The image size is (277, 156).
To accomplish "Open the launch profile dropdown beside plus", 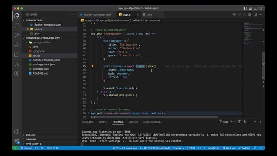I will pyautogui.click(x=235, y=122).
